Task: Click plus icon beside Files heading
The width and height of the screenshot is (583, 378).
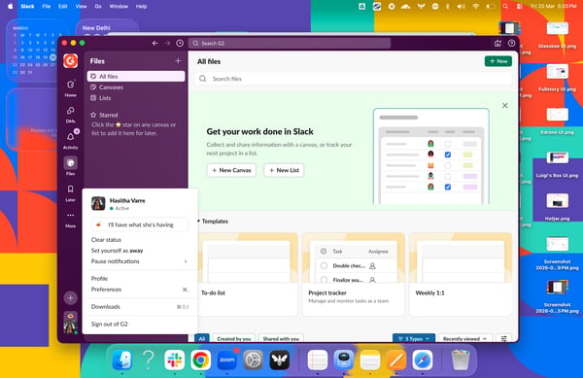Action: [178, 60]
